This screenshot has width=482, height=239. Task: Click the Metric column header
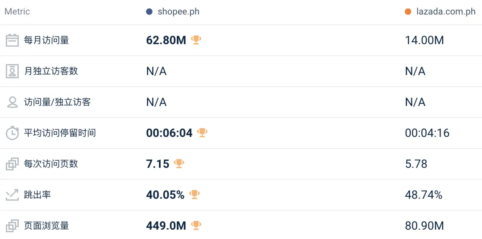[17, 12]
